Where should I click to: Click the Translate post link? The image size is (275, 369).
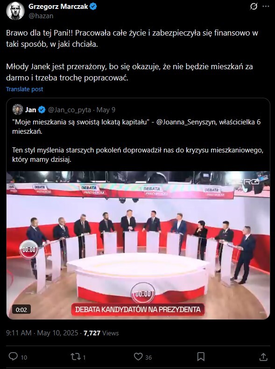(24, 89)
